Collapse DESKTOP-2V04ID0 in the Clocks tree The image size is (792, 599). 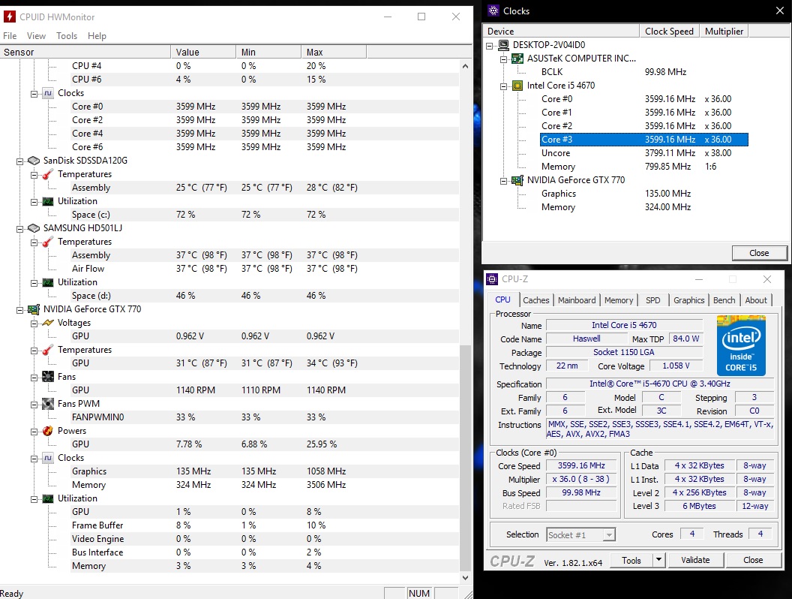point(490,46)
